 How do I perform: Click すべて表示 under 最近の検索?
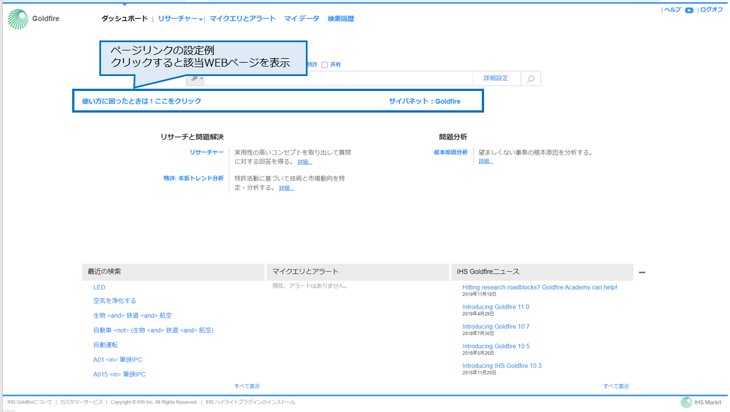247,386
